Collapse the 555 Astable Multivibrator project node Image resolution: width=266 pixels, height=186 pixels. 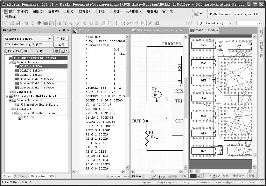pos(7,96)
